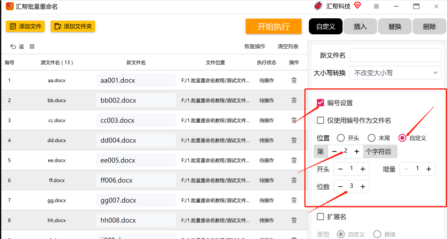Select 自定义 position radio button
Image resolution: width=447 pixels, height=239 pixels.
tap(402, 138)
